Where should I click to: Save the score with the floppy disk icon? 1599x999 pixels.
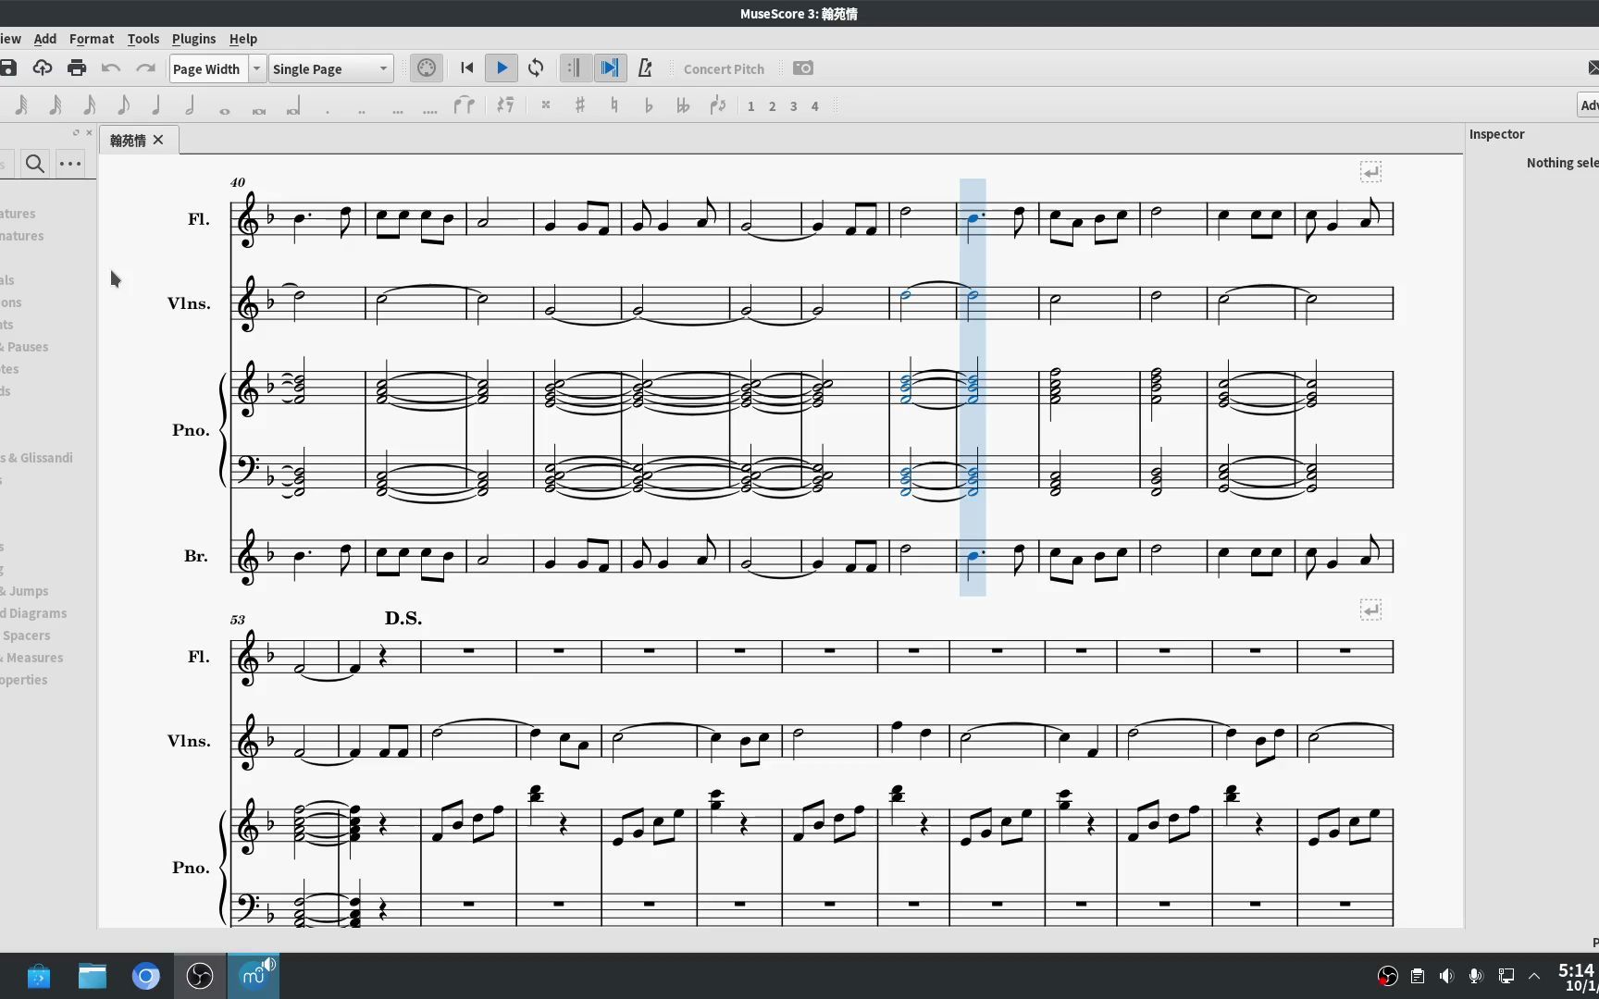pos(8,68)
